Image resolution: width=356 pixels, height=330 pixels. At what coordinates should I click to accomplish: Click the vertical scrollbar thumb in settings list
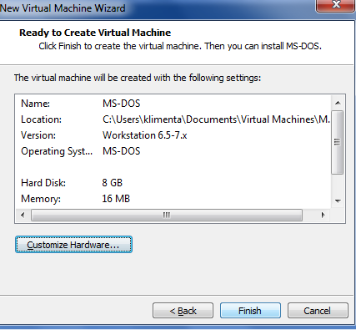338,142
